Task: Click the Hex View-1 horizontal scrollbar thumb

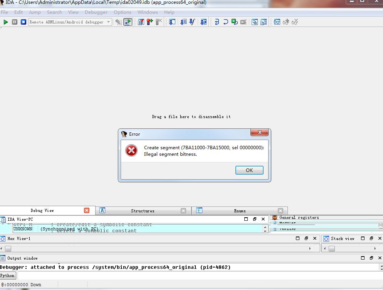Action: pyautogui.click(x=8, y=248)
